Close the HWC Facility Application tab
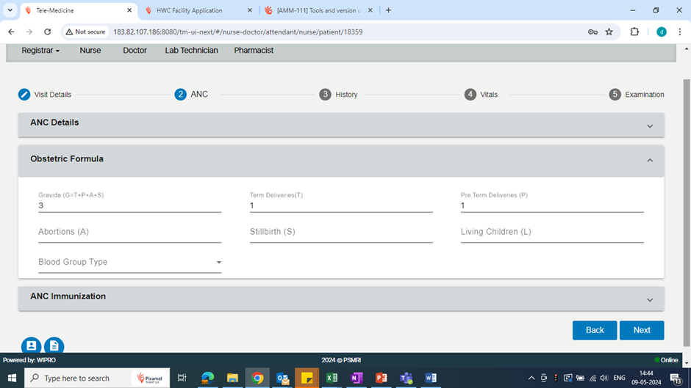This screenshot has height=388, width=691. click(250, 10)
